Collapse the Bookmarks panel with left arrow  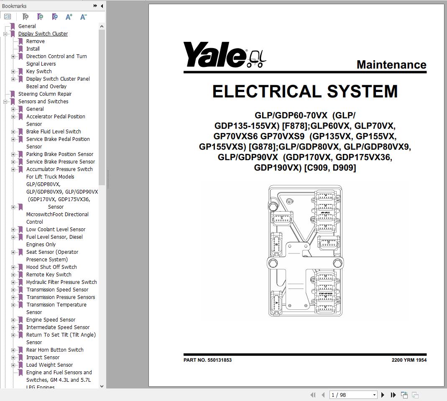tap(102, 6)
